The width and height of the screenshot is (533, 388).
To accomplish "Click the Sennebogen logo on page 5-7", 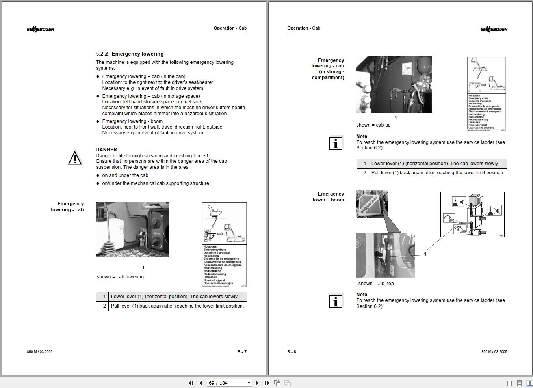I will (41, 29).
